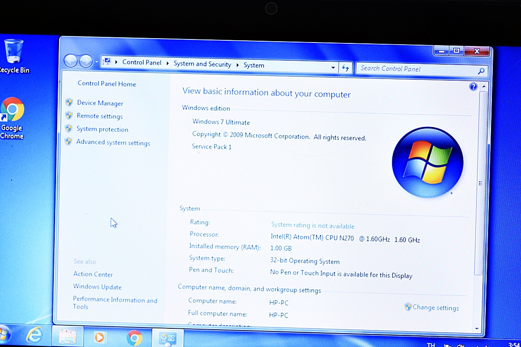Click the Control Panel address bar icon
This screenshot has height=347, width=521.
(107, 62)
